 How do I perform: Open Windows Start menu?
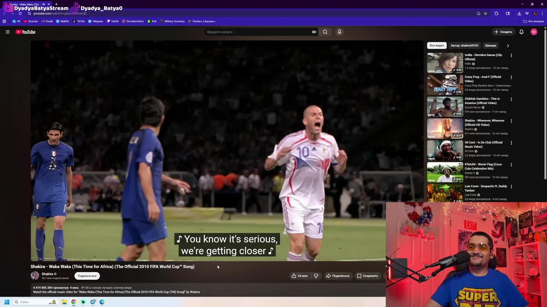7,302
